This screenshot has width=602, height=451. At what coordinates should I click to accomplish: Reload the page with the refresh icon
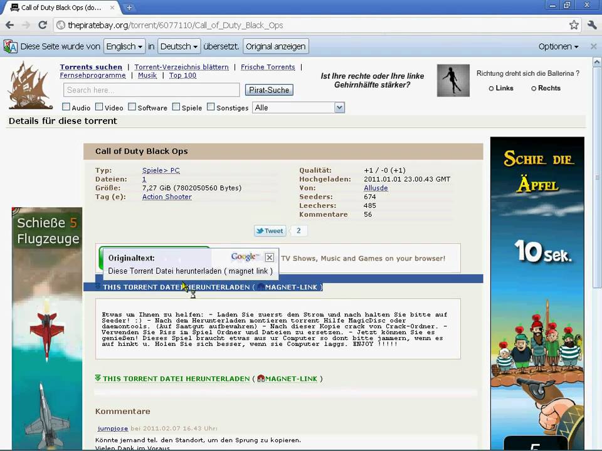tap(43, 25)
